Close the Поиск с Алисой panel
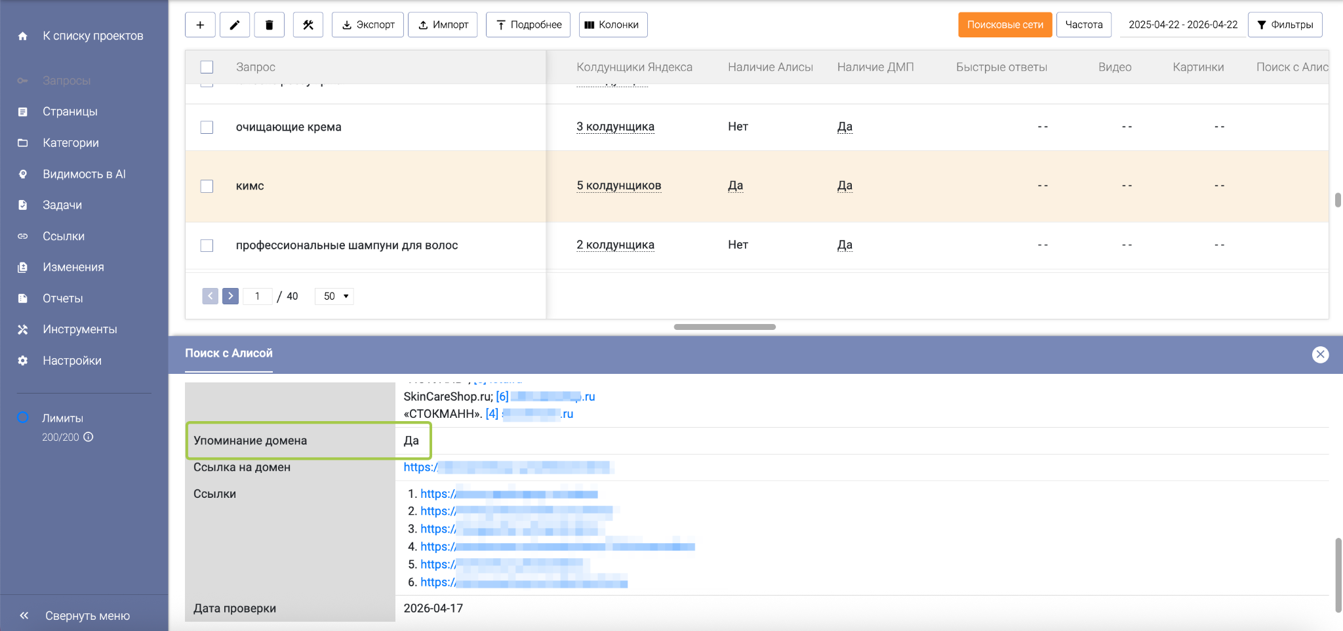 pyautogui.click(x=1320, y=354)
